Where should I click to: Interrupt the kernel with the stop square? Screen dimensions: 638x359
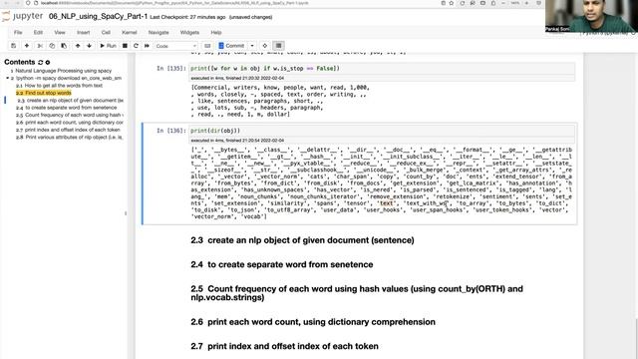125,46
